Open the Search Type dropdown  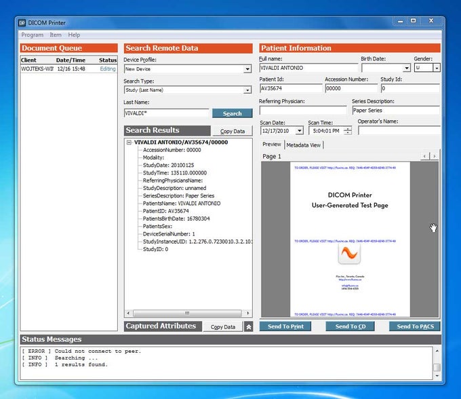pos(247,90)
